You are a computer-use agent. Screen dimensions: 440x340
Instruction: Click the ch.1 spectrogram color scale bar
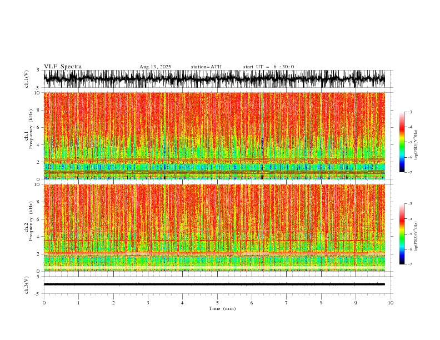coord(402,142)
